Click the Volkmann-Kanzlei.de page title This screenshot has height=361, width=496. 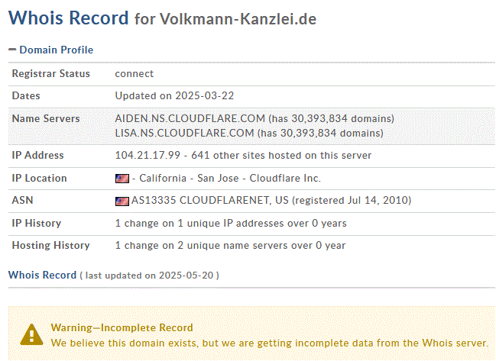point(238,19)
